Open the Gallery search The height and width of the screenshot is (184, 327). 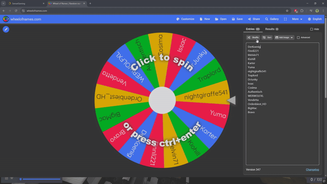click(272, 19)
